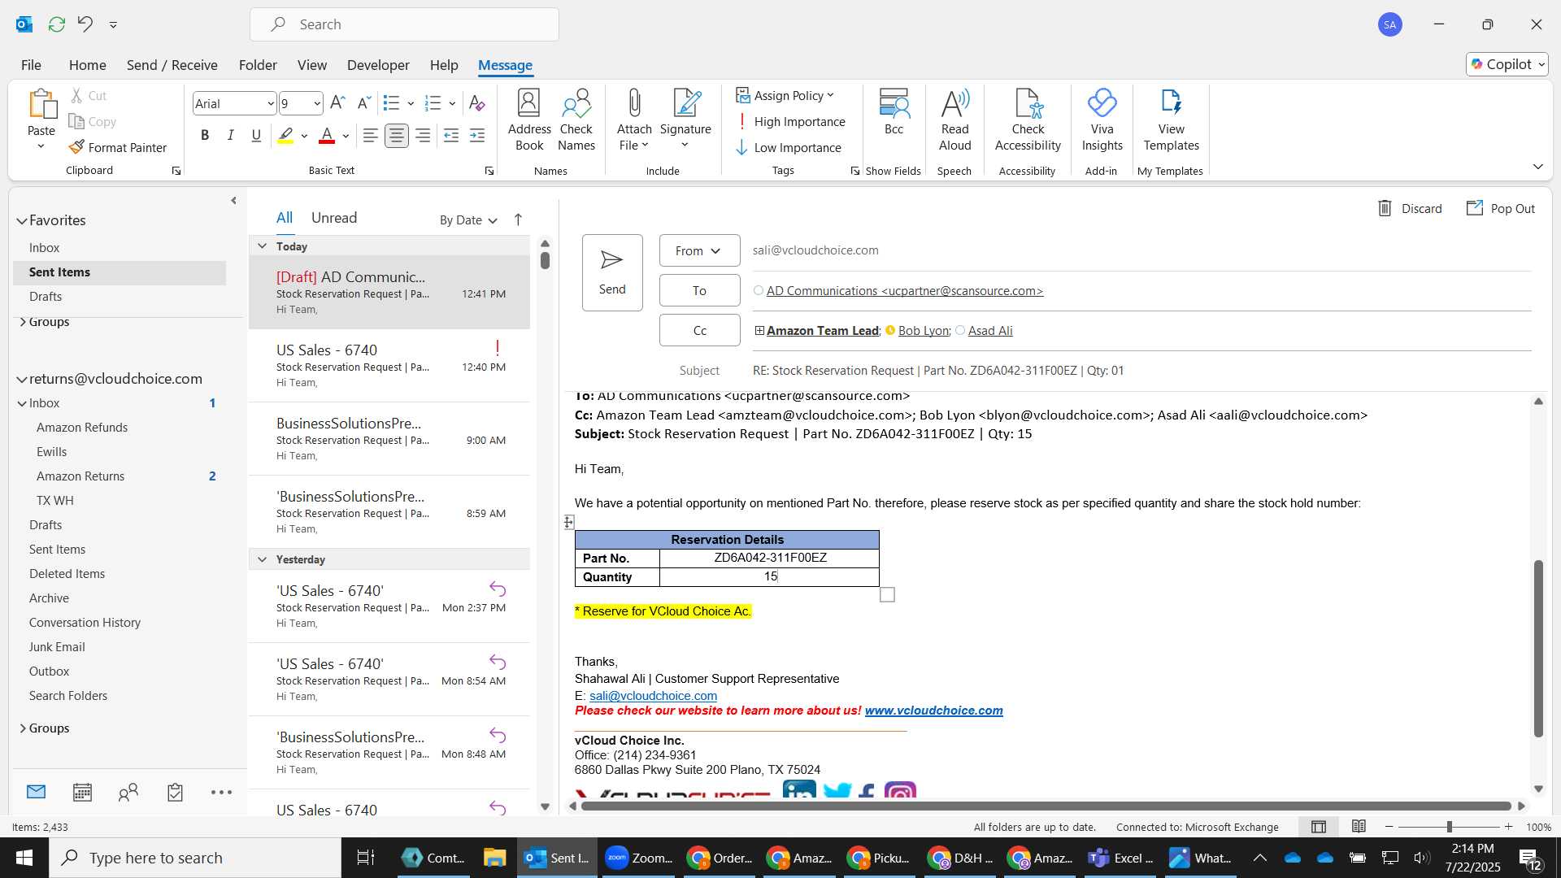Screen dimensions: 1561x878
Task: Click the Increase Font Size icon
Action: point(338,102)
